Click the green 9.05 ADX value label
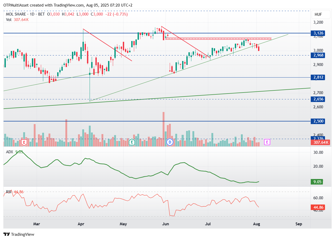 (317, 182)
